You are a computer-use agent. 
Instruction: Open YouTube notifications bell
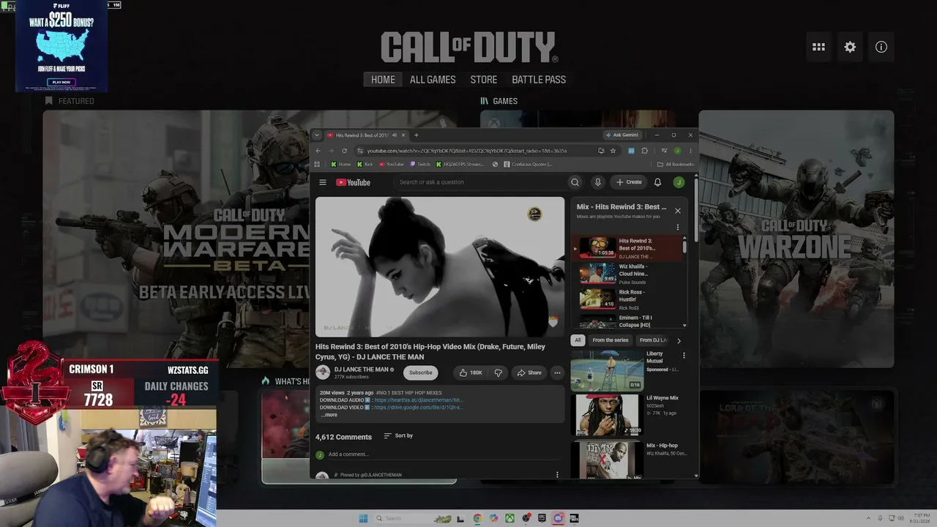point(657,182)
